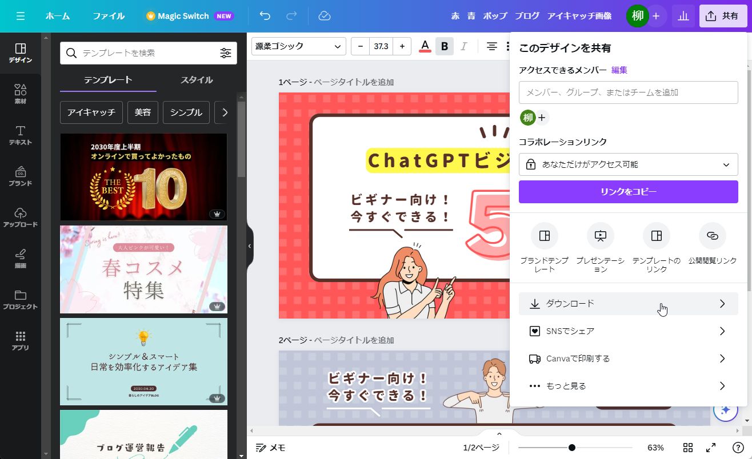The width and height of the screenshot is (752, 459).
Task: Click the undo arrow in top bar
Action: pyautogui.click(x=265, y=16)
